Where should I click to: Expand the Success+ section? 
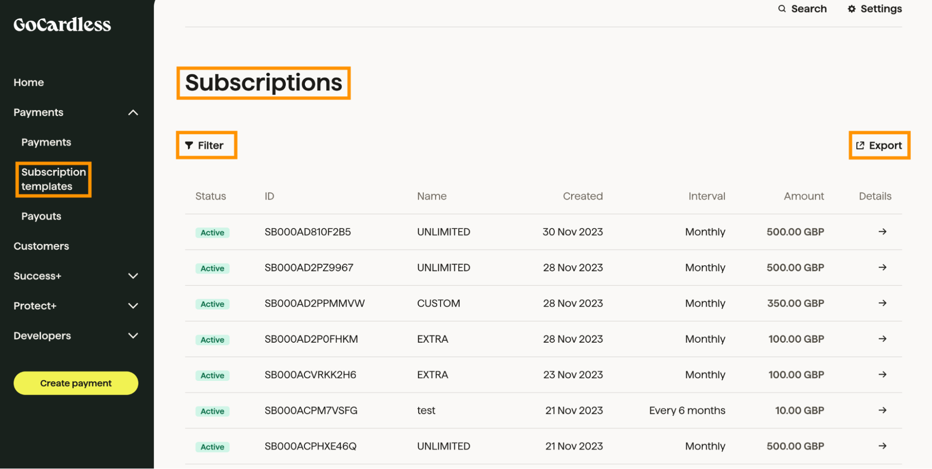(x=133, y=276)
